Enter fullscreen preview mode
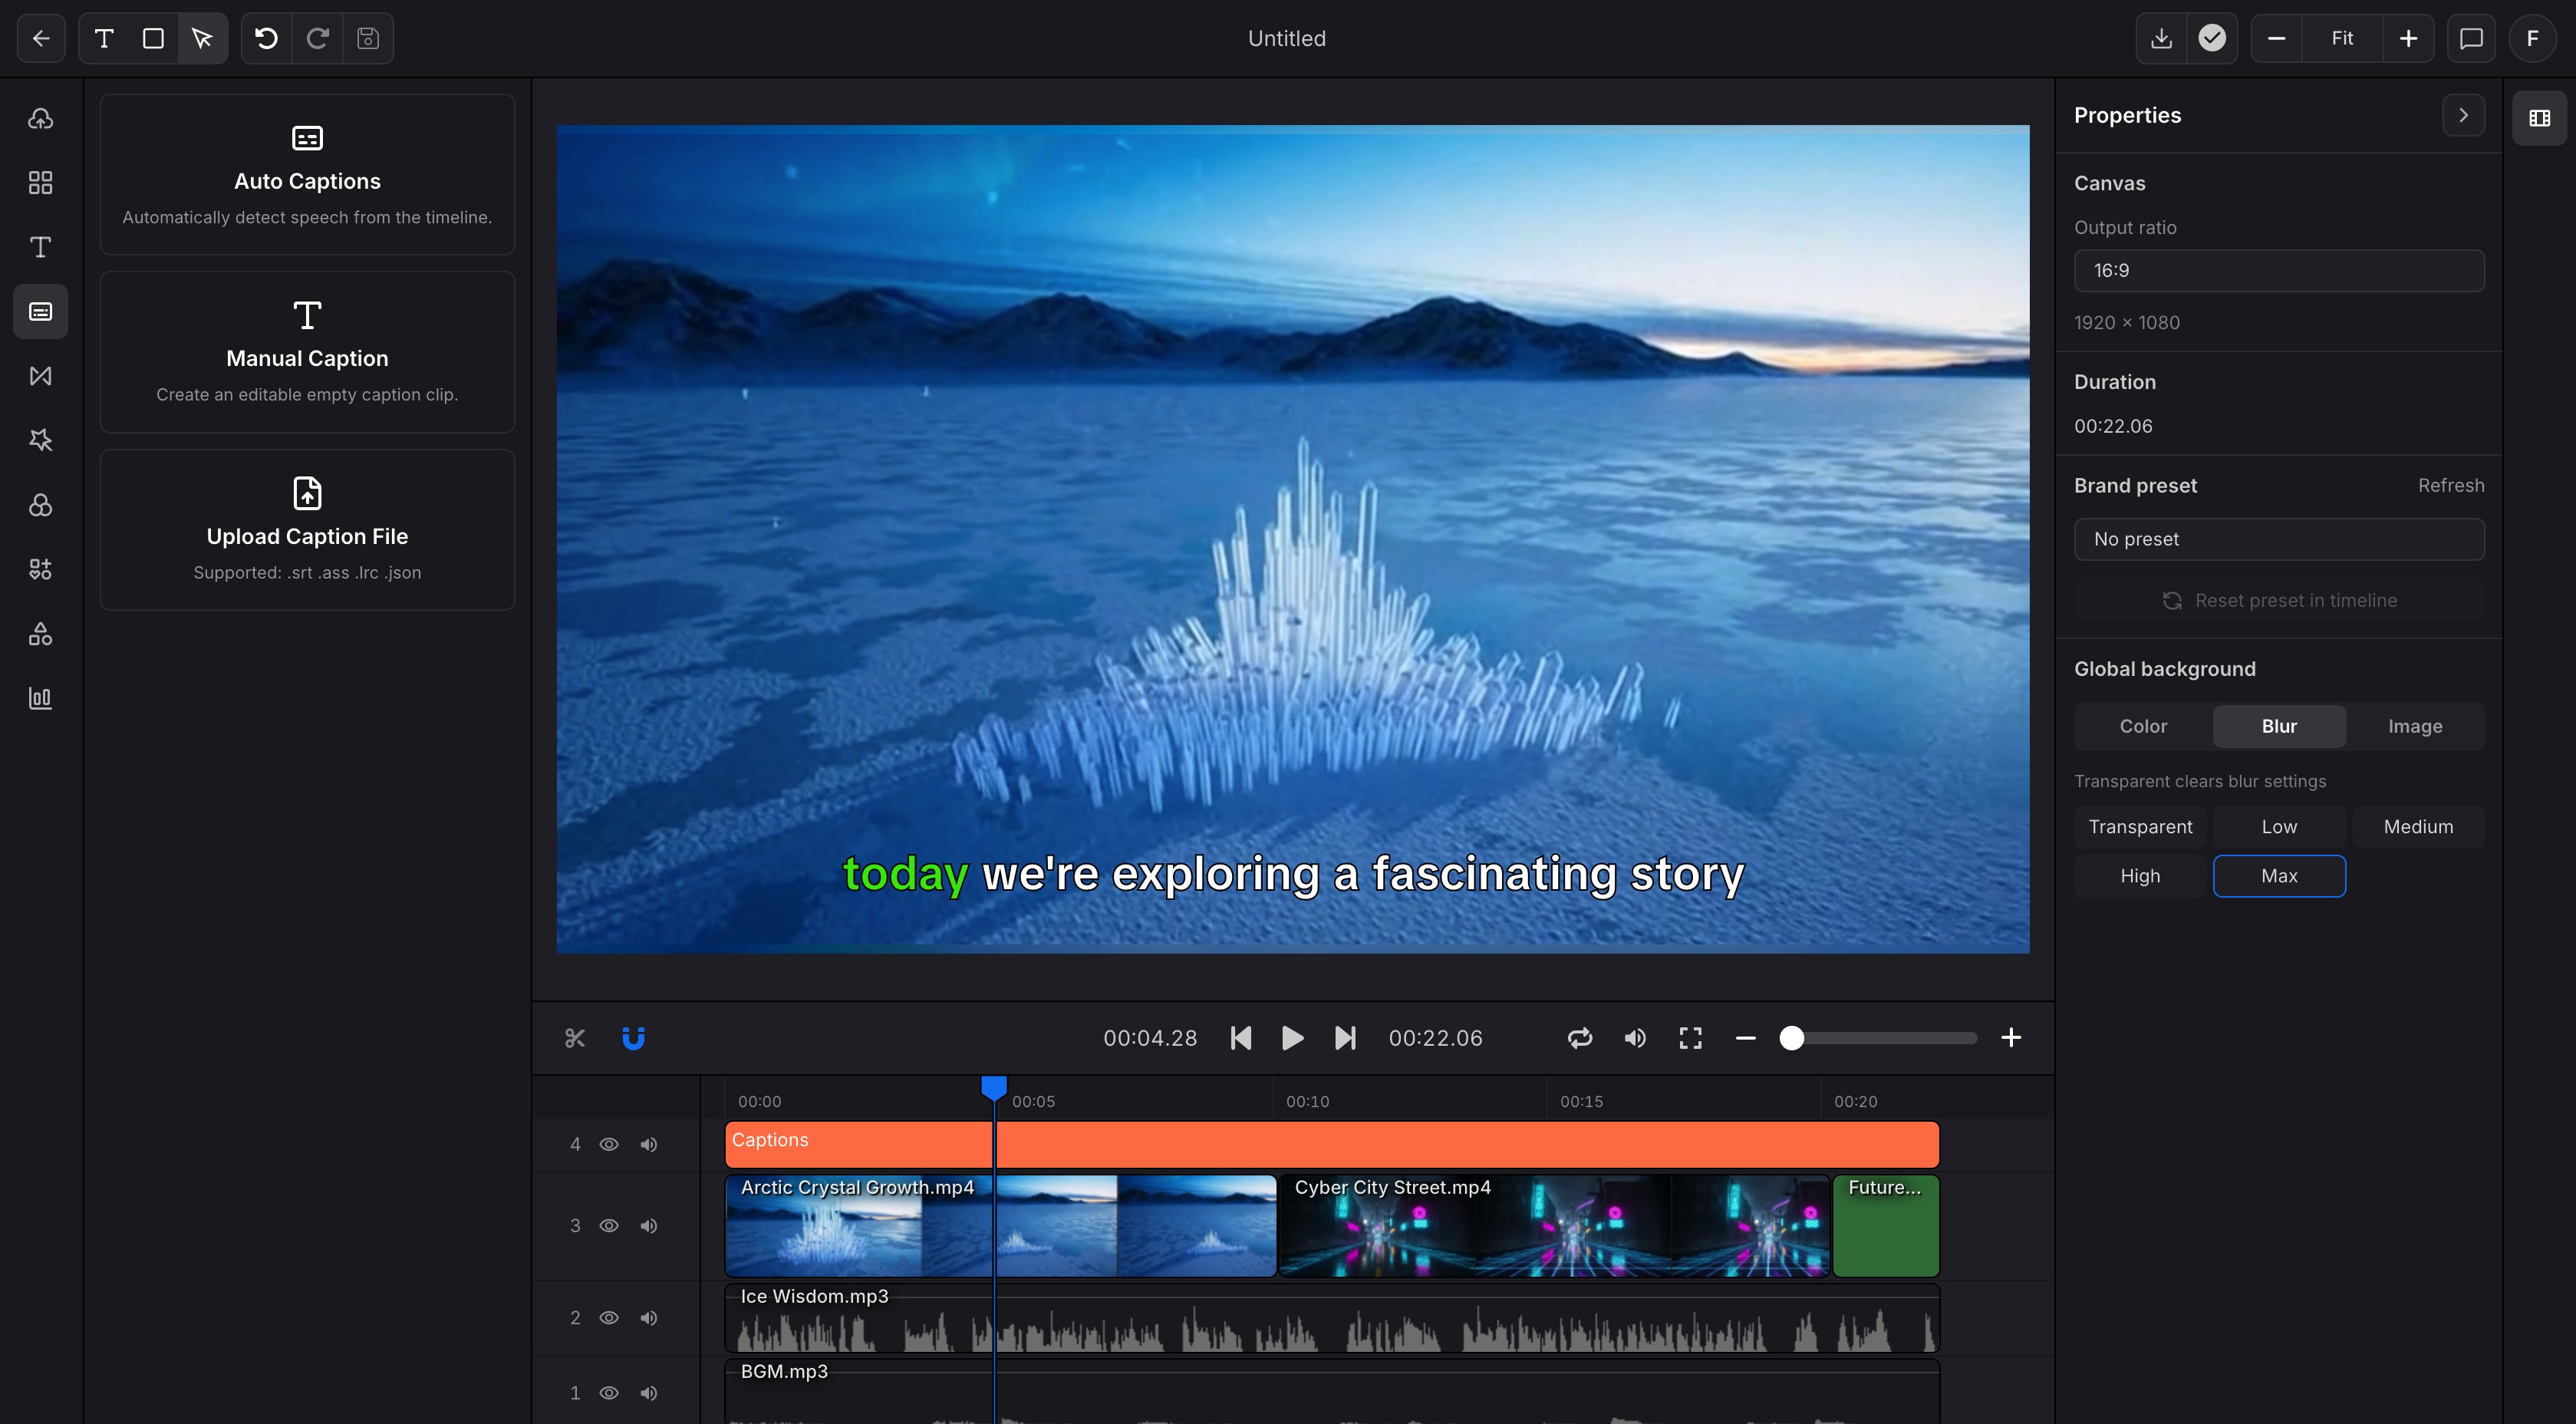 (1690, 1038)
